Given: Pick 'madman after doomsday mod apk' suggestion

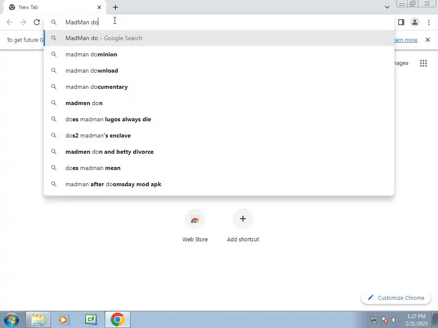Looking at the screenshot, I should 219,184.
